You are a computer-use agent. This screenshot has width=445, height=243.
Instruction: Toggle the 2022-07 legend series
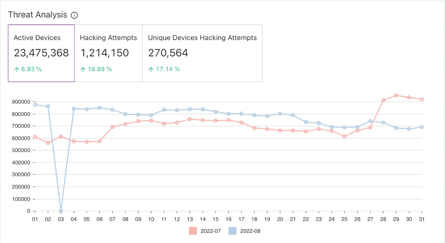[210, 231]
